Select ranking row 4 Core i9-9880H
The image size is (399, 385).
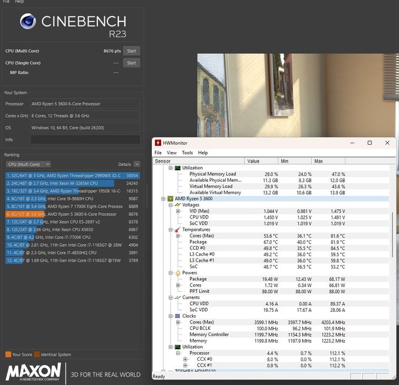point(73,199)
